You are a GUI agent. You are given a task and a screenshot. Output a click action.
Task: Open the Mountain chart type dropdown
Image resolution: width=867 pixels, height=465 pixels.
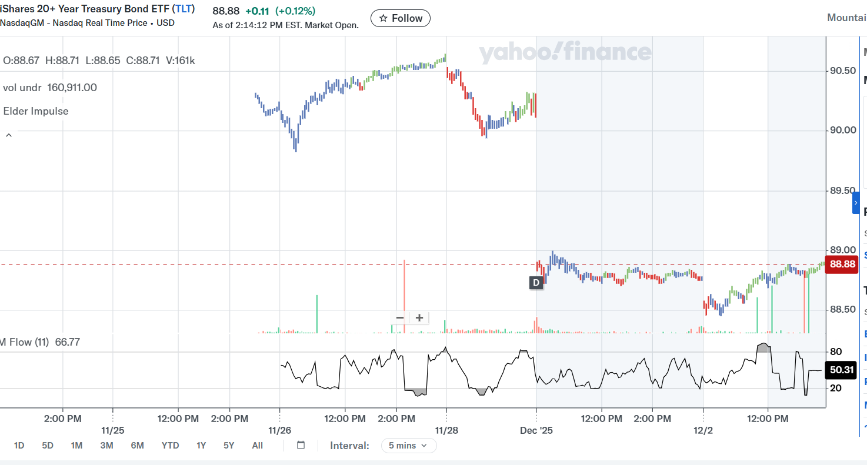tap(846, 18)
